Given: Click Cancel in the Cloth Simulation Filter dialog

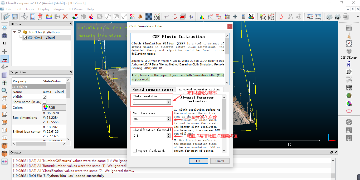Looking at the screenshot, I should click(x=220, y=161).
